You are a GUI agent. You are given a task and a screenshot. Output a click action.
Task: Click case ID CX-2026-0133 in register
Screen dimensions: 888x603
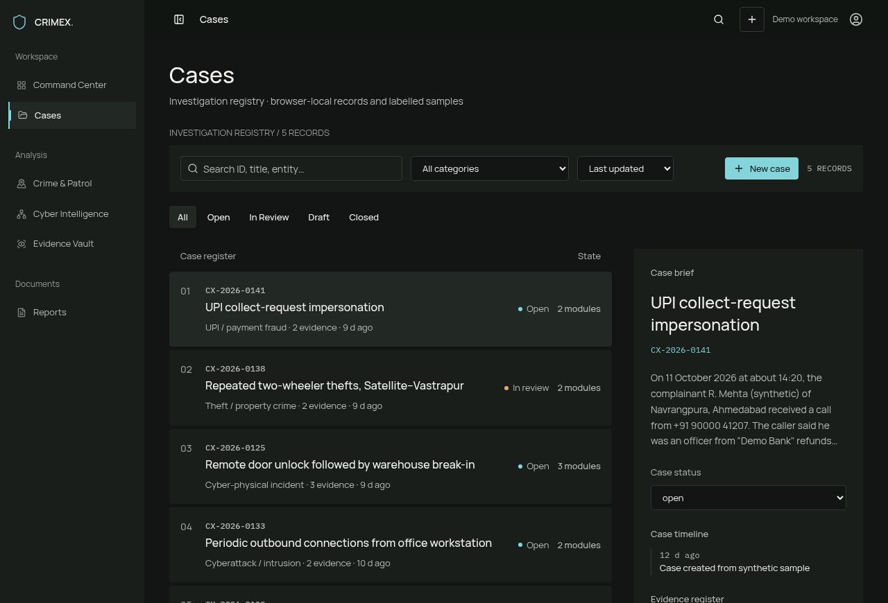(235, 526)
